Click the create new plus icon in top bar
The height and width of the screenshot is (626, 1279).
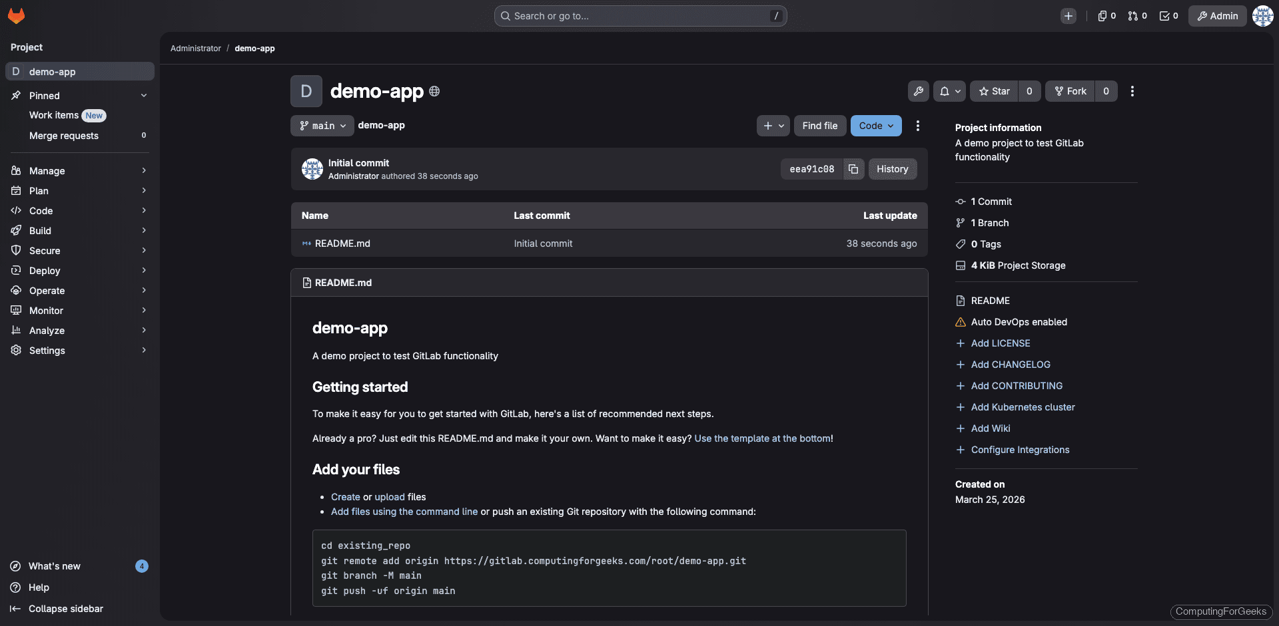click(1068, 15)
